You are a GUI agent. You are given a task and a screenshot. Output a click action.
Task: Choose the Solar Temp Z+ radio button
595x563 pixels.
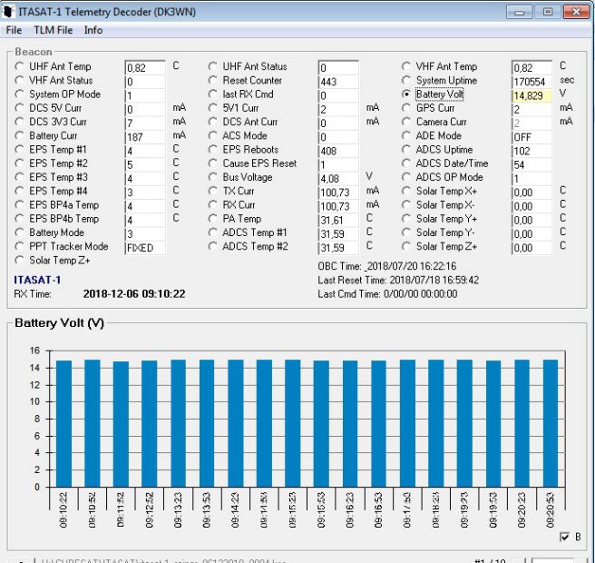pyautogui.click(x=407, y=247)
